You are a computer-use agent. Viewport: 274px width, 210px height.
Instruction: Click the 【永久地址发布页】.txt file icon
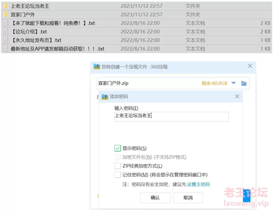click(6, 40)
